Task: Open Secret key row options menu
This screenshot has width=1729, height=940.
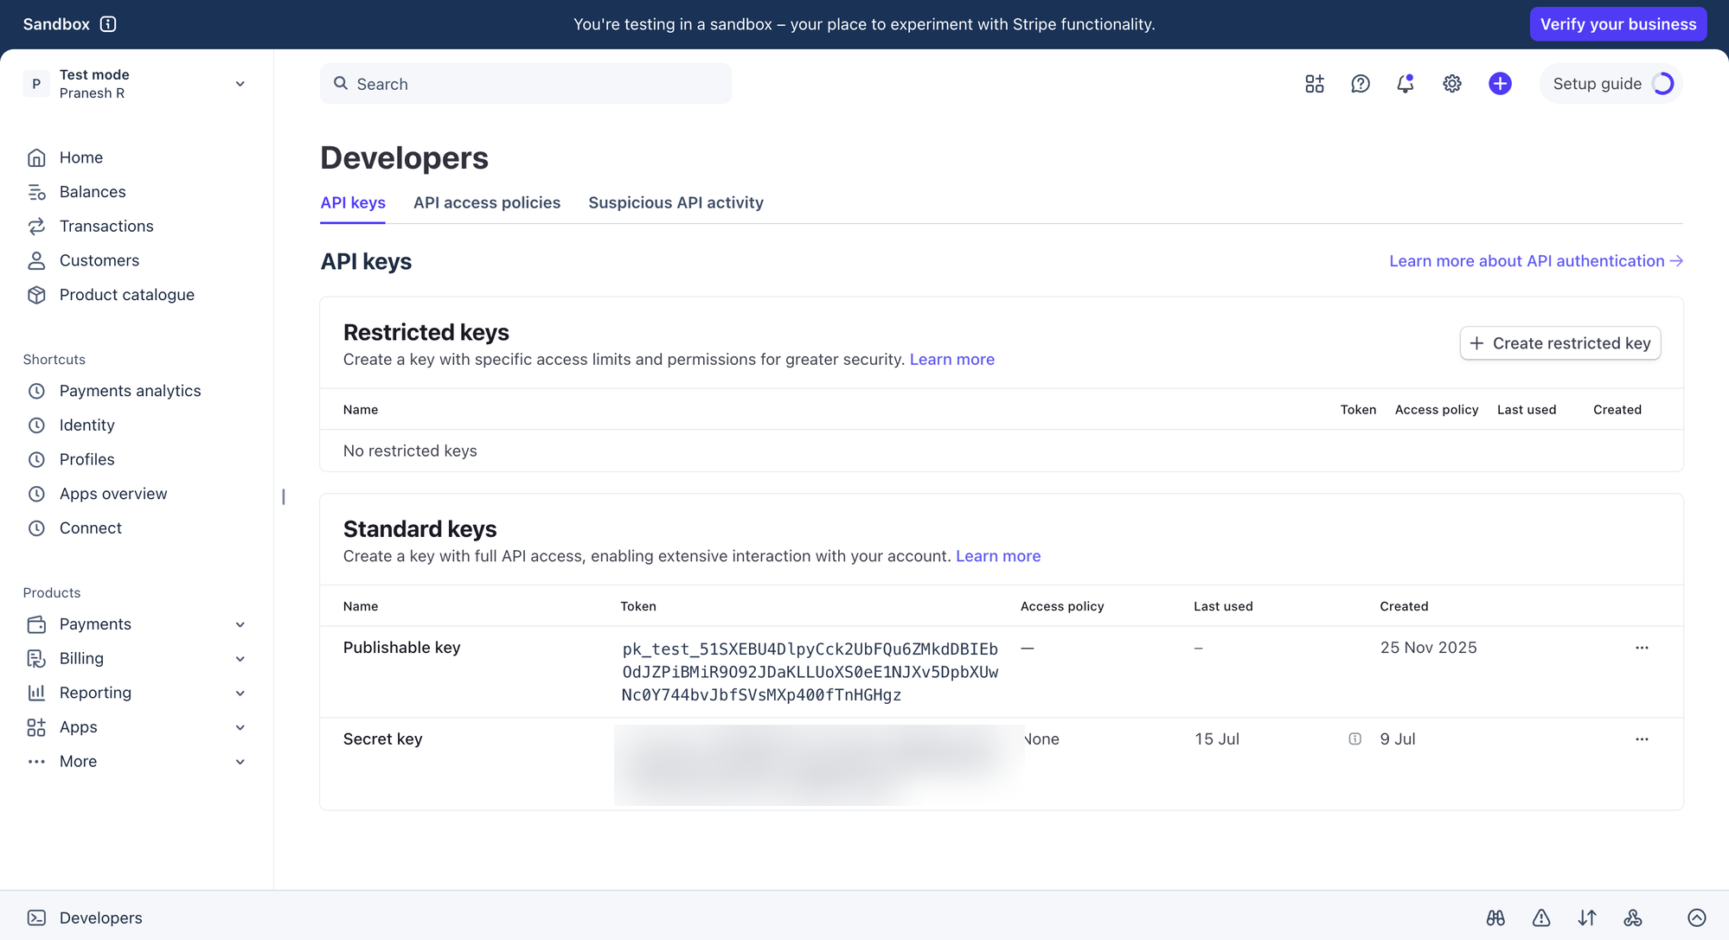Action: (1642, 739)
